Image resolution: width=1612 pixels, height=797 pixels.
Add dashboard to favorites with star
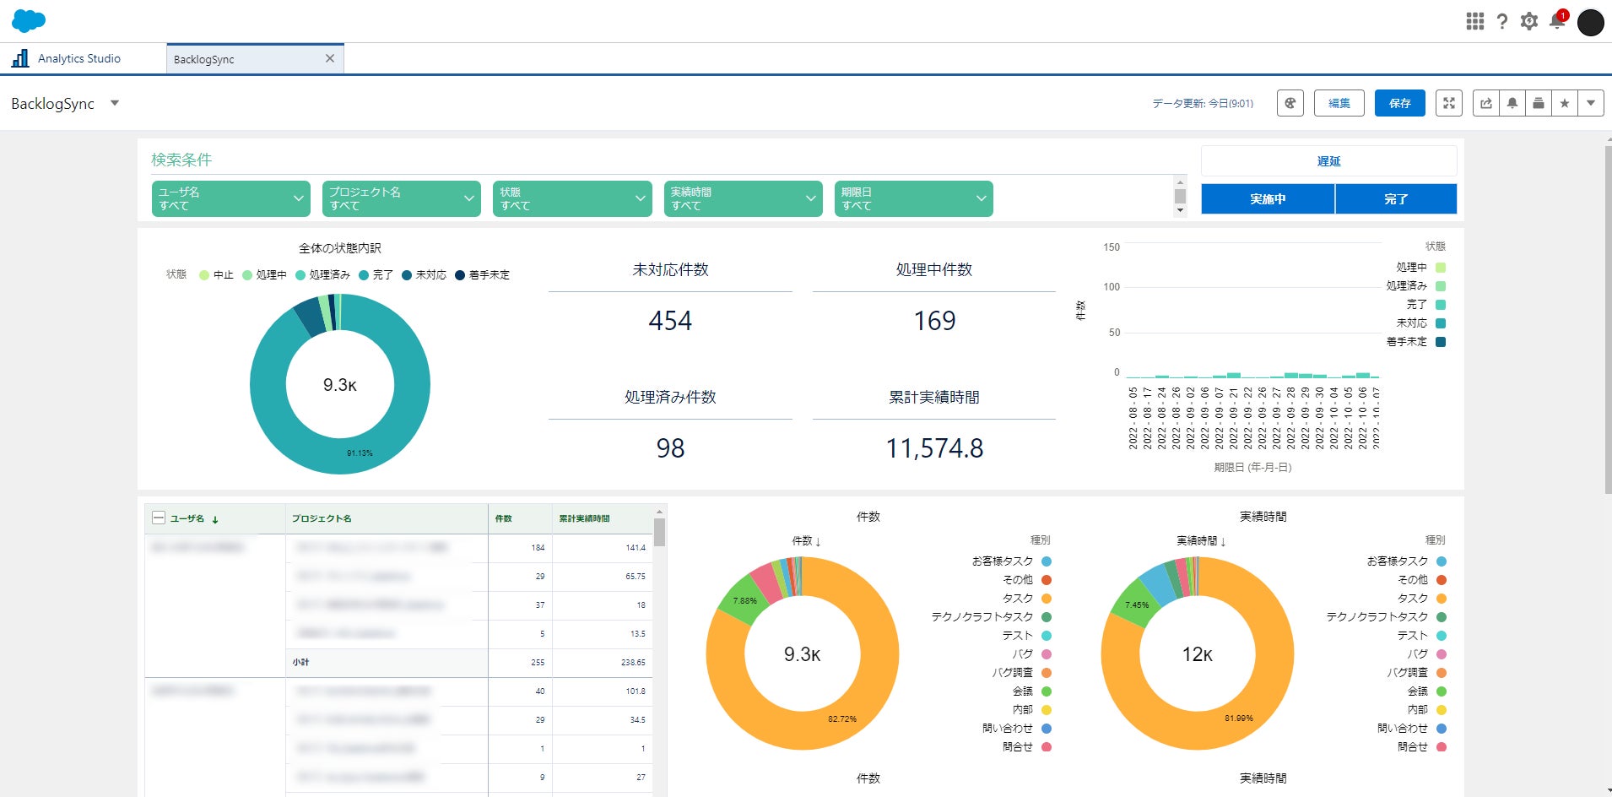(x=1565, y=103)
